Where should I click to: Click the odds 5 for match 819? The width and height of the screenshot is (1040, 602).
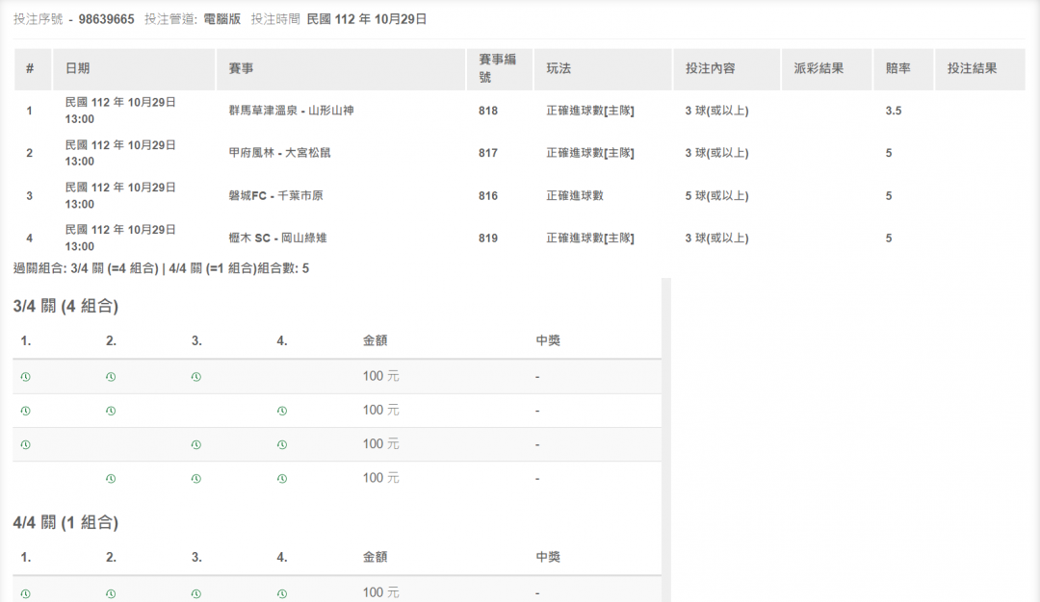coord(889,238)
